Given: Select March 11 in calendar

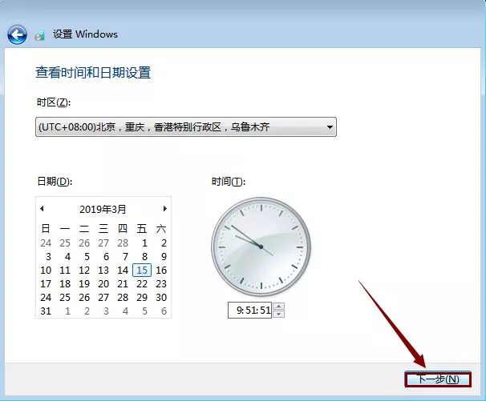Looking at the screenshot, I should pos(65,270).
